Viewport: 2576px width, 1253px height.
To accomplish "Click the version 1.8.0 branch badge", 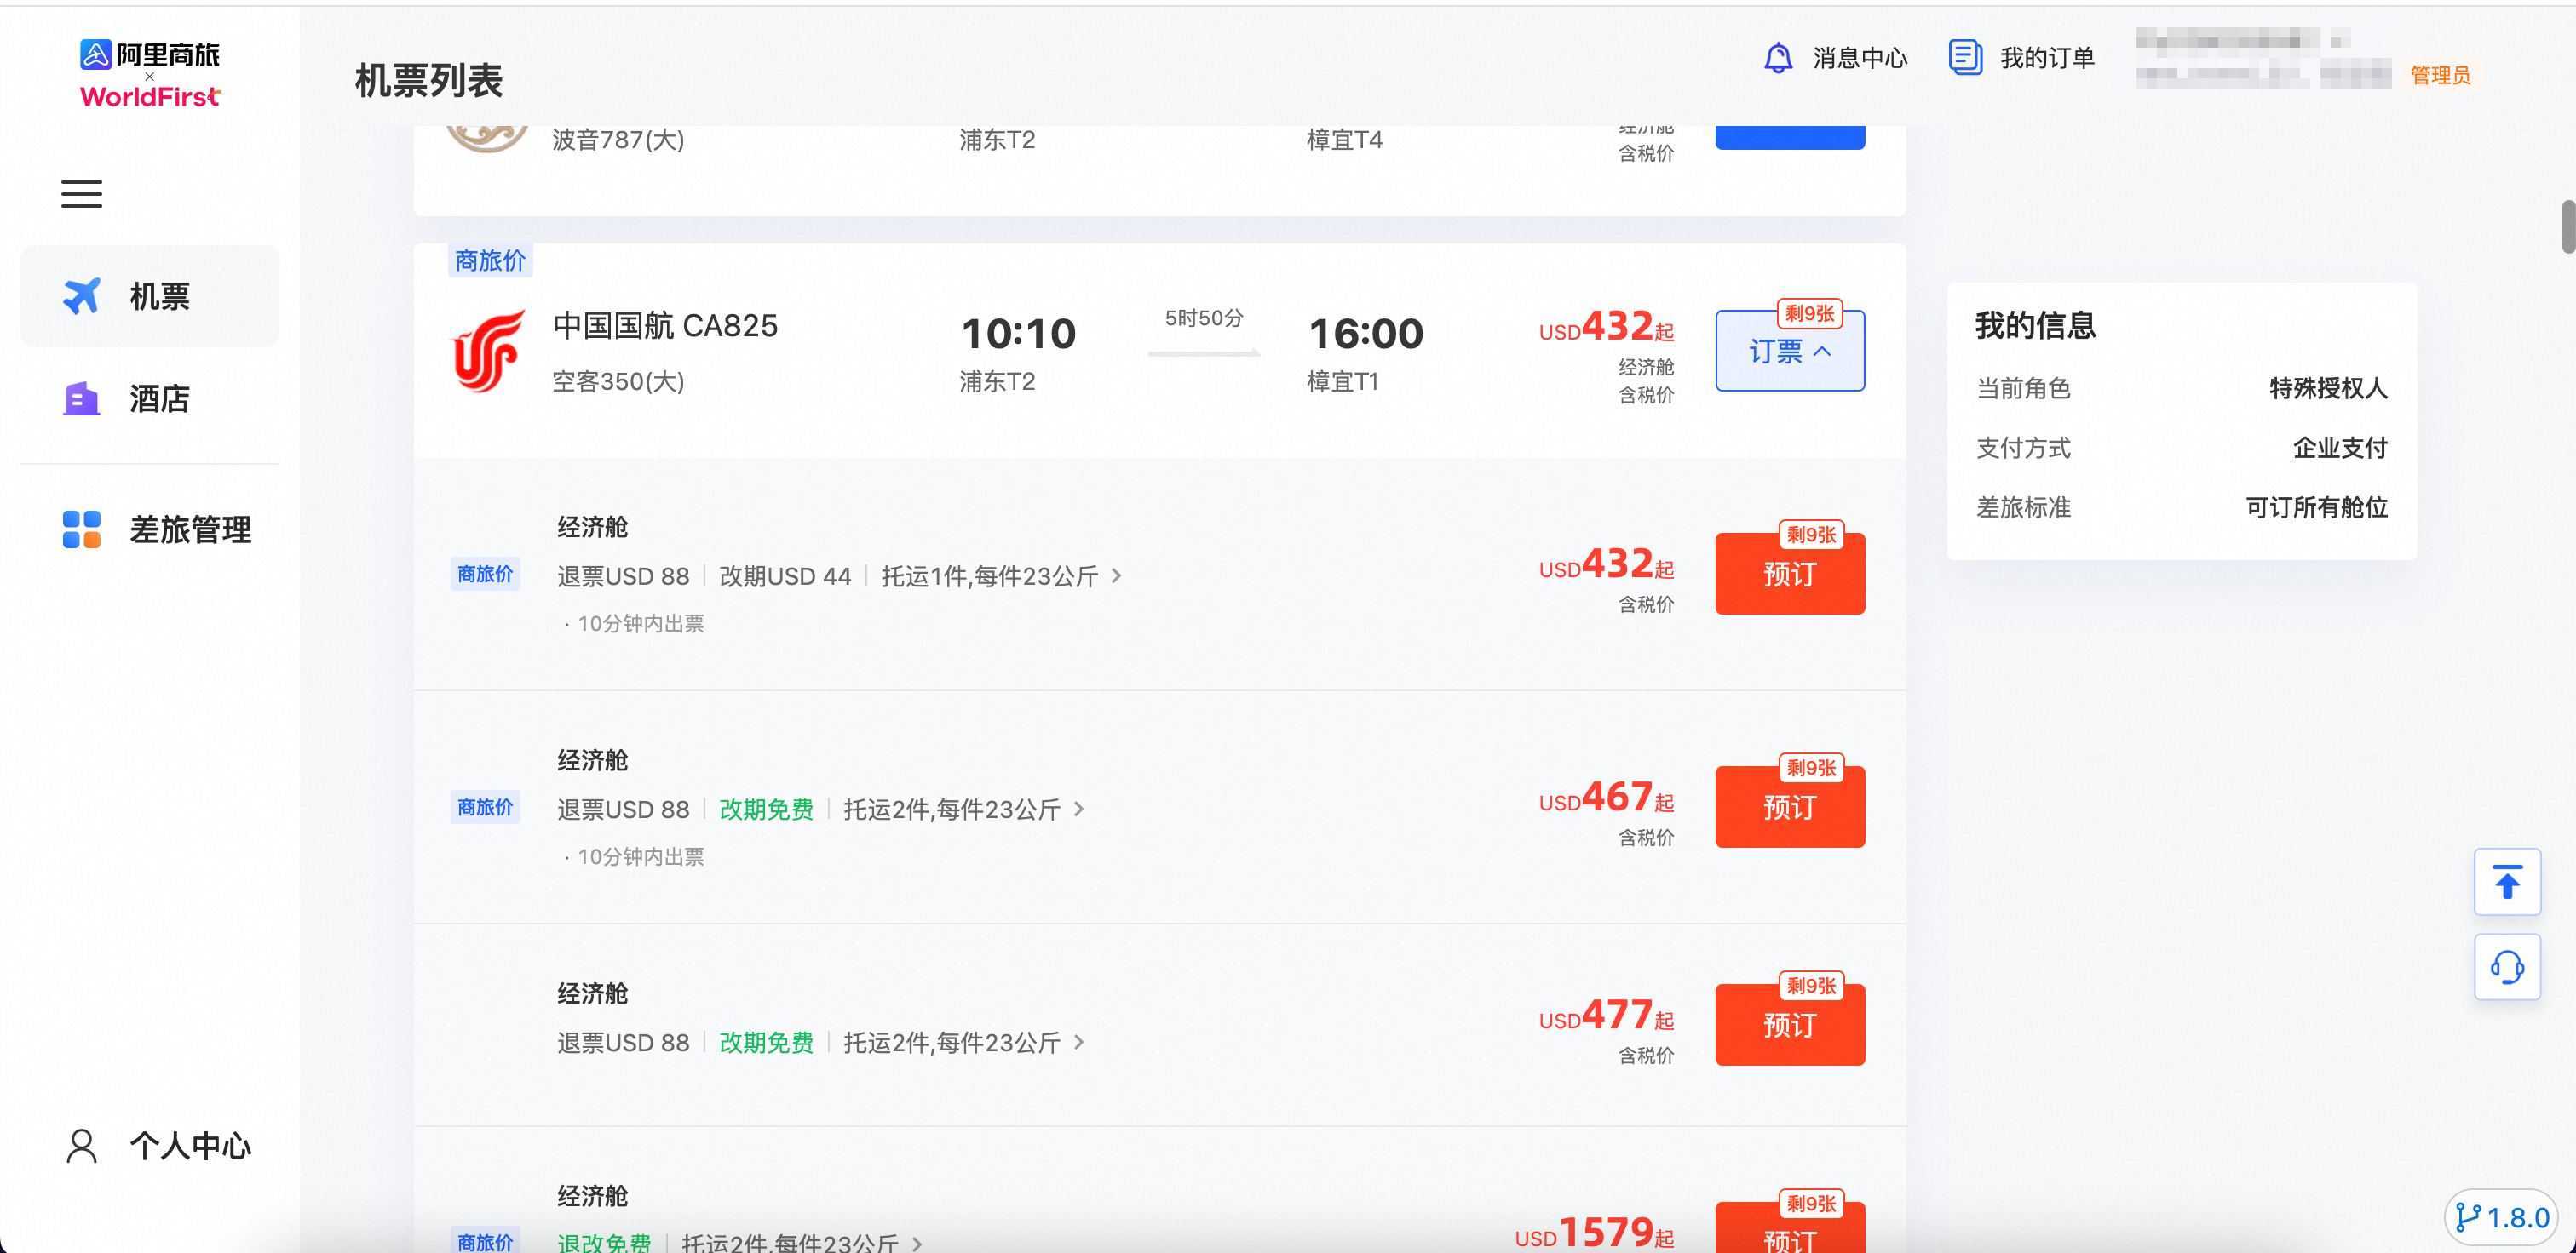I will (2502, 1217).
